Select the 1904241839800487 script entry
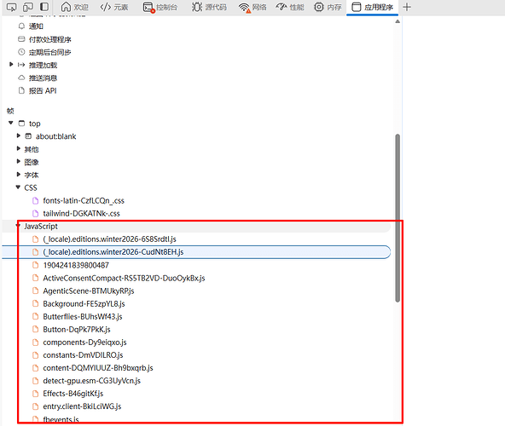 [76, 265]
